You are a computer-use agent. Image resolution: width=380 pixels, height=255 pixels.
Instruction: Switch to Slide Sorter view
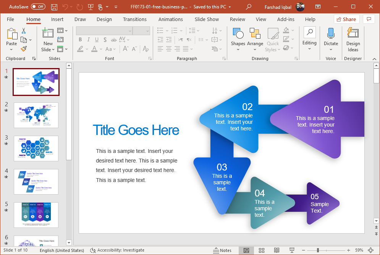pos(262,250)
